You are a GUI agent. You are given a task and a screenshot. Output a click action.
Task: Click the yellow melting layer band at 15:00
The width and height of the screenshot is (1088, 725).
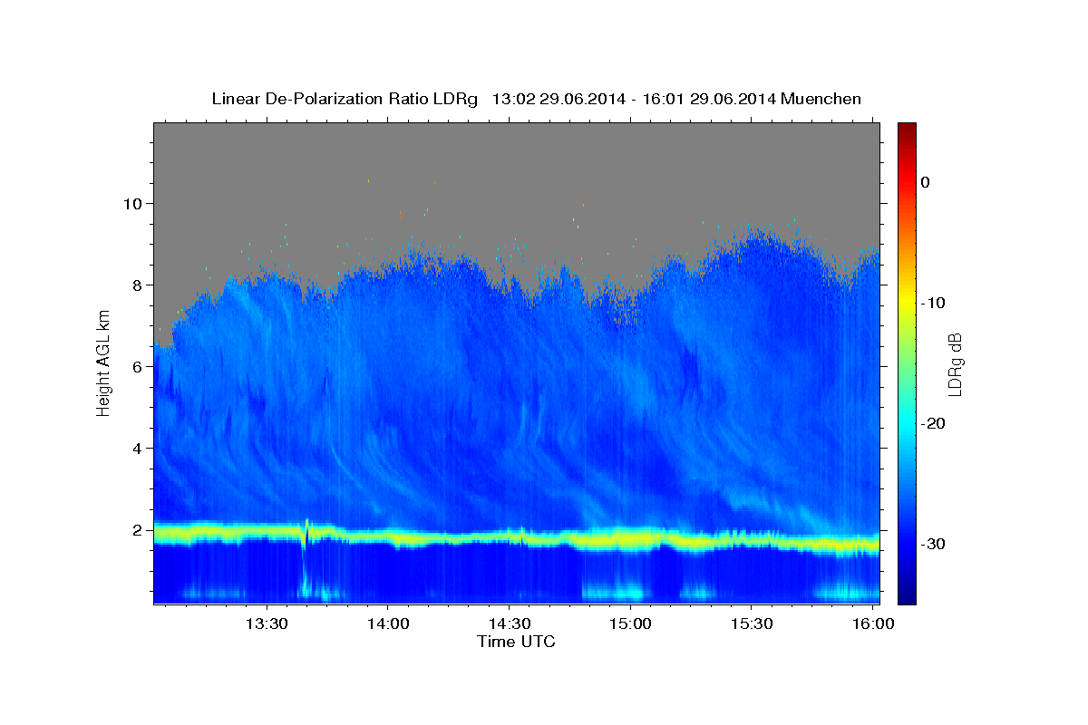click(630, 541)
